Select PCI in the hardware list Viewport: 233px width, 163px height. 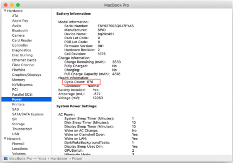pos(15,89)
